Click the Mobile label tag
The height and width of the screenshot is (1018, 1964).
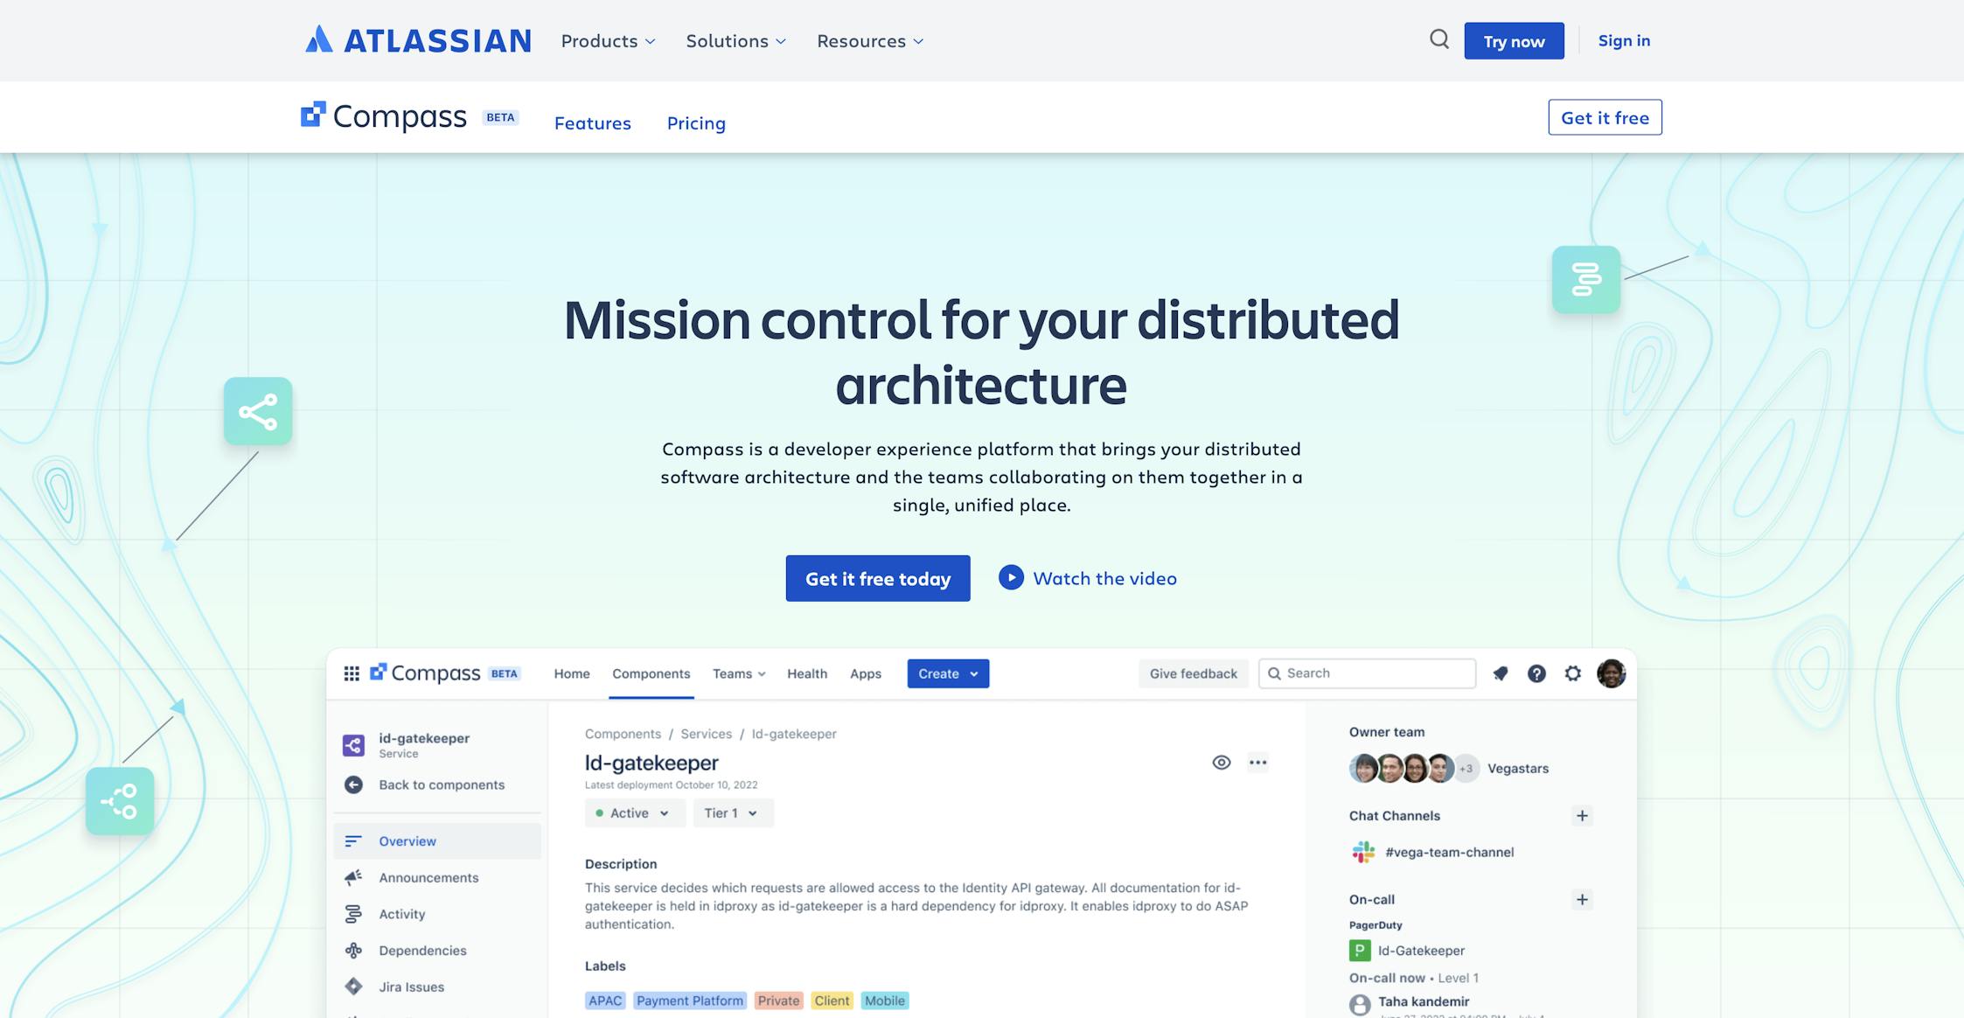885,1001
